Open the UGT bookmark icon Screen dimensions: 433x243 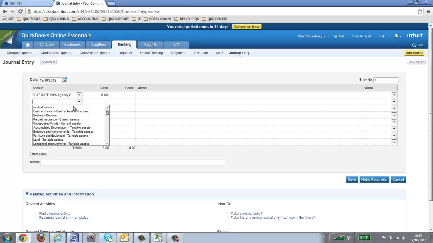[x=8, y=19]
